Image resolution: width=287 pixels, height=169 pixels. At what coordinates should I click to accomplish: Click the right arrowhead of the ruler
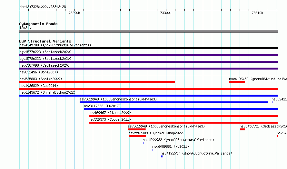tap(277, 10)
